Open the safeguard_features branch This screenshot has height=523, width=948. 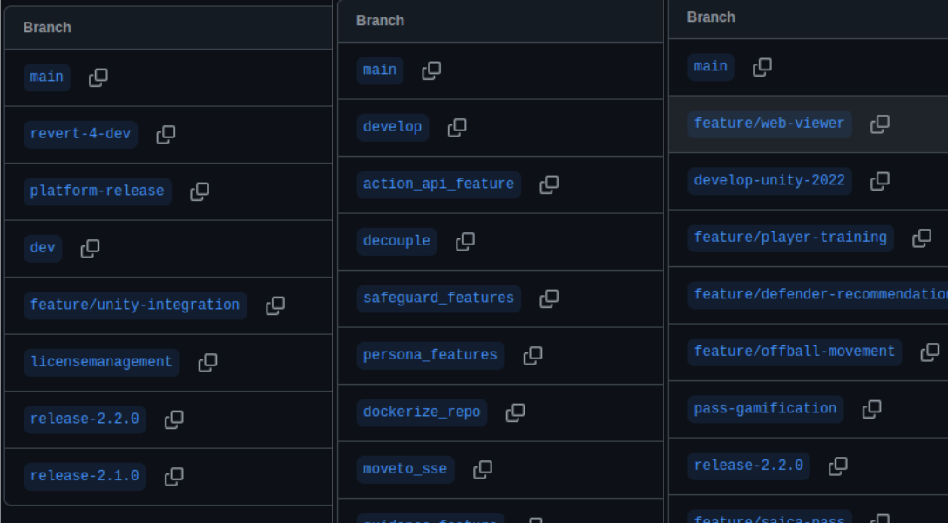click(x=438, y=298)
